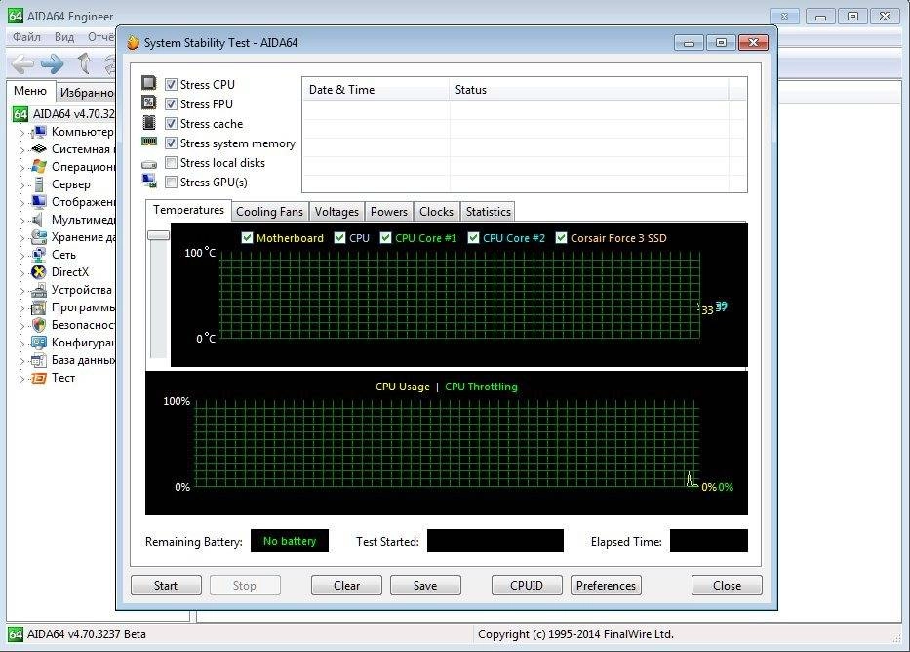Select the Системная плата motherboard icon
This screenshot has width=910, height=652.
pos(39,149)
